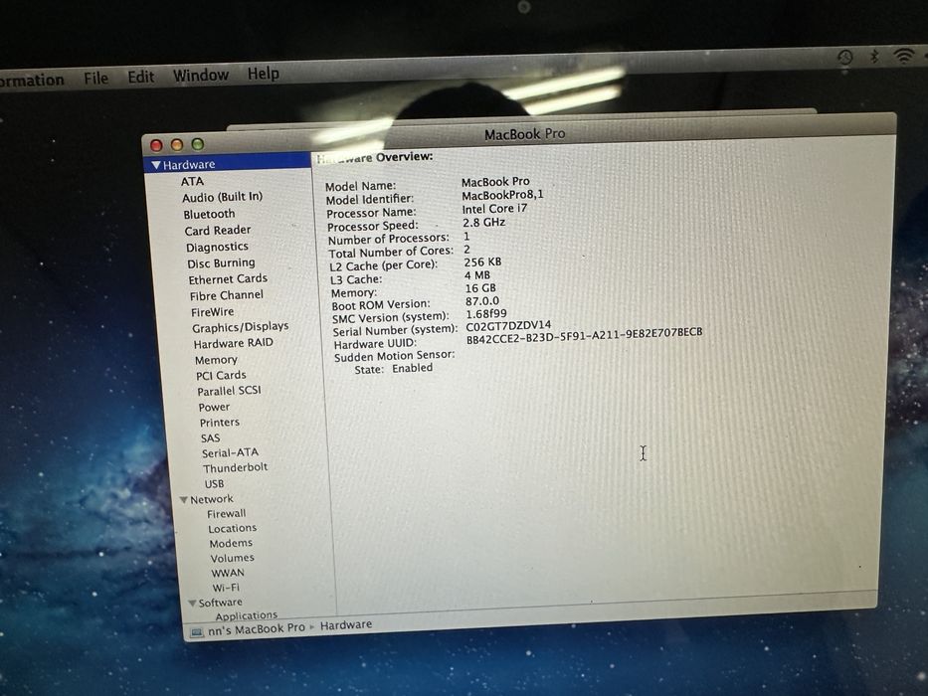This screenshot has width=928, height=696.
Task: Select Ethernet Cards in sidebar
Action: point(228,278)
